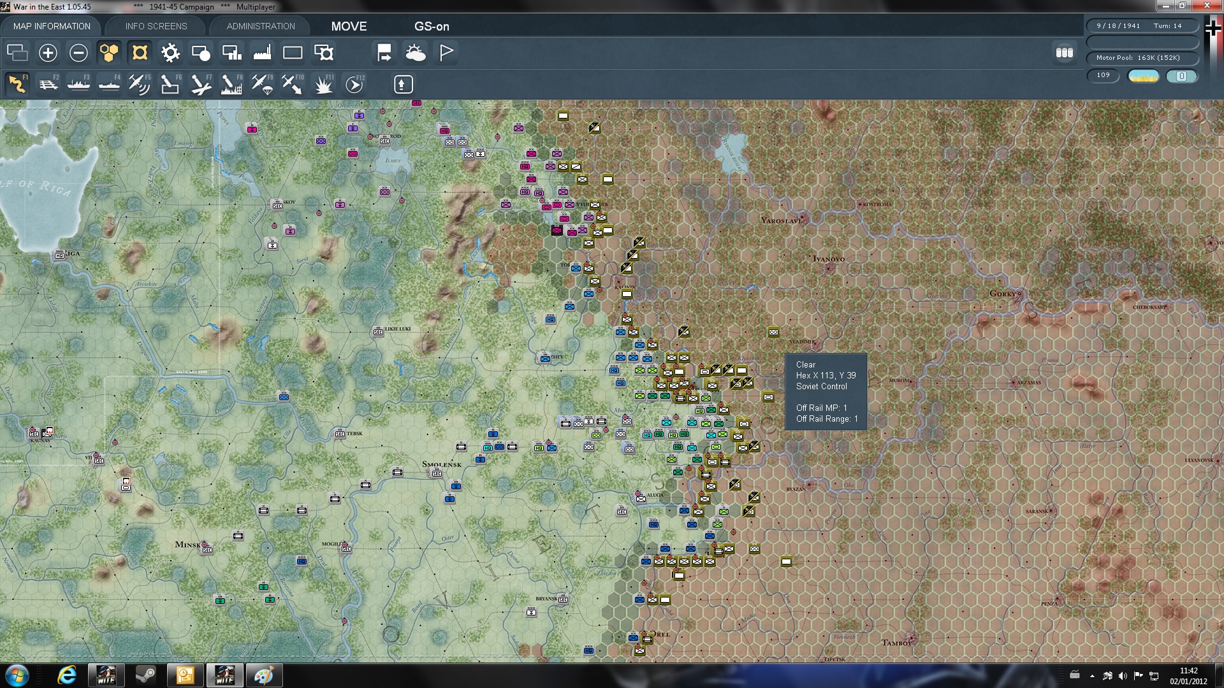Select Air Recon mode (F5)
This screenshot has width=1224, height=688.
pos(140,83)
